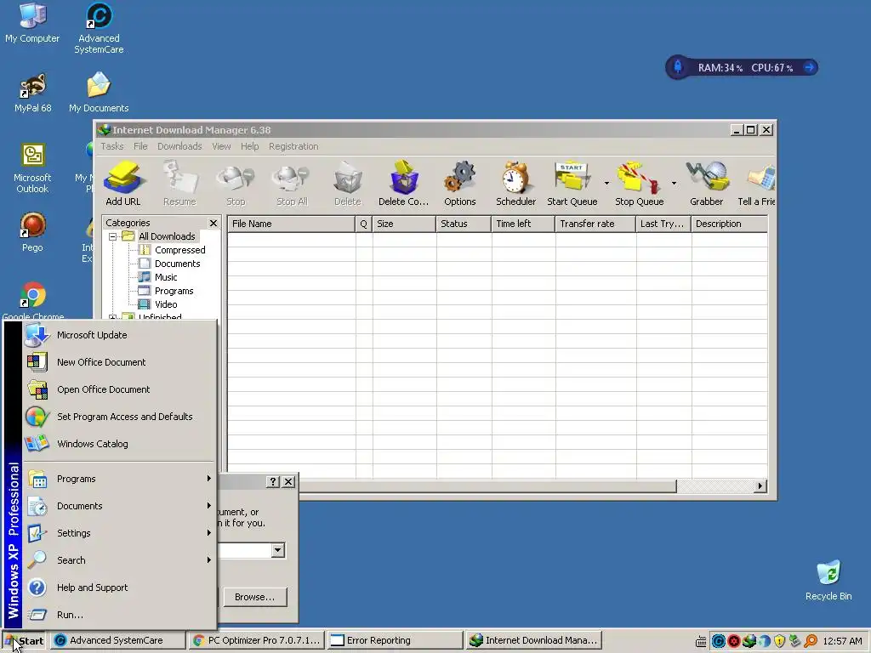Collapse the All Downloads tree node
The height and width of the screenshot is (653, 871).
(x=113, y=236)
